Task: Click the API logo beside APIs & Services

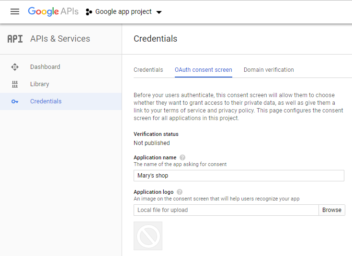Action: tap(15, 39)
